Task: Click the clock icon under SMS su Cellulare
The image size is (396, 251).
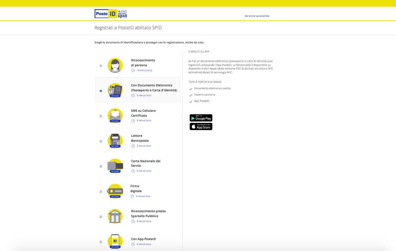Action: [133, 121]
